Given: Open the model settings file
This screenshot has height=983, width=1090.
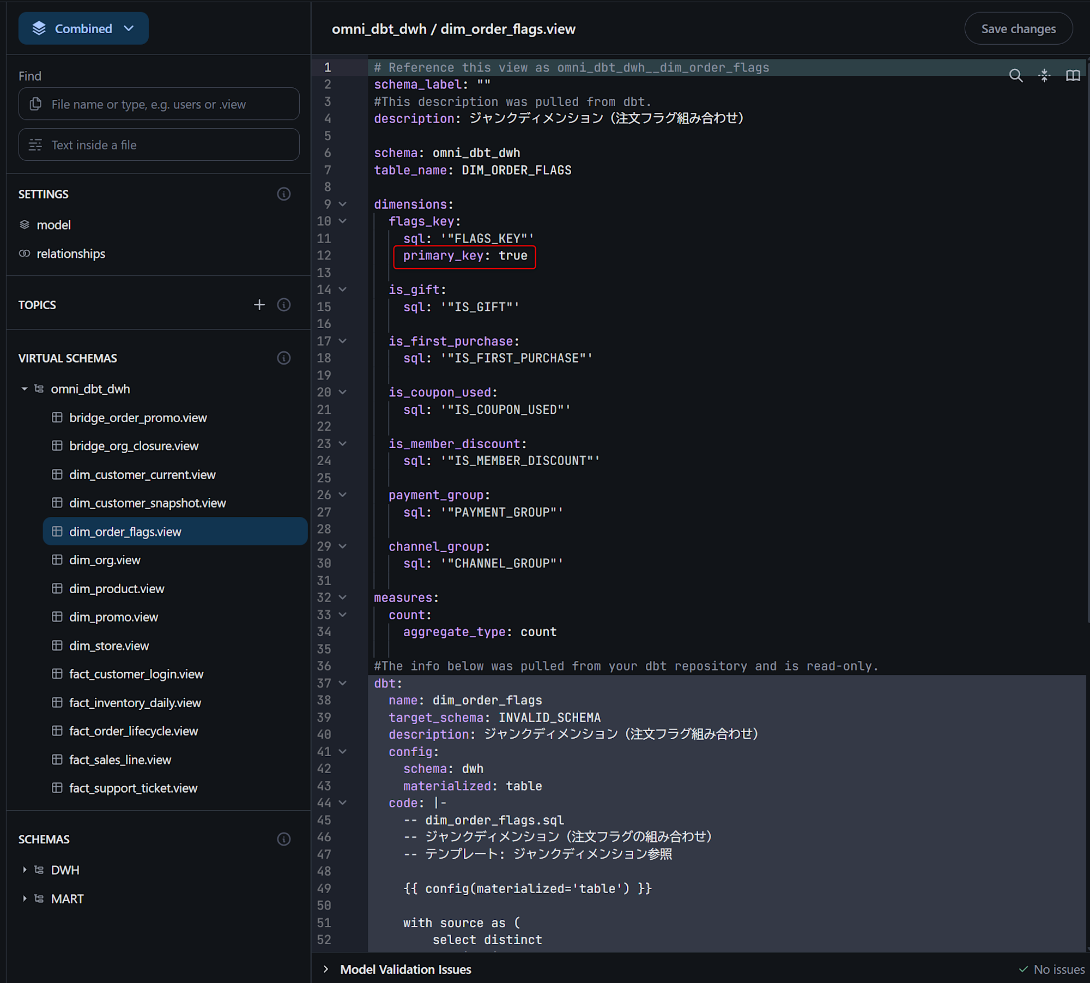Looking at the screenshot, I should (53, 225).
